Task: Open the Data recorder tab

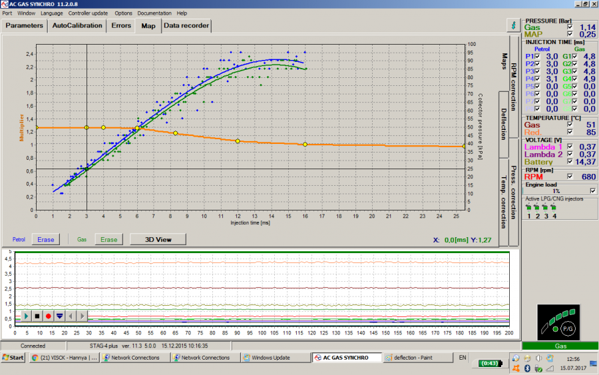Action: (x=186, y=26)
